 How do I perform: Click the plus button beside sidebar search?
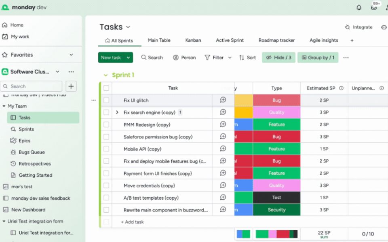(71, 86)
